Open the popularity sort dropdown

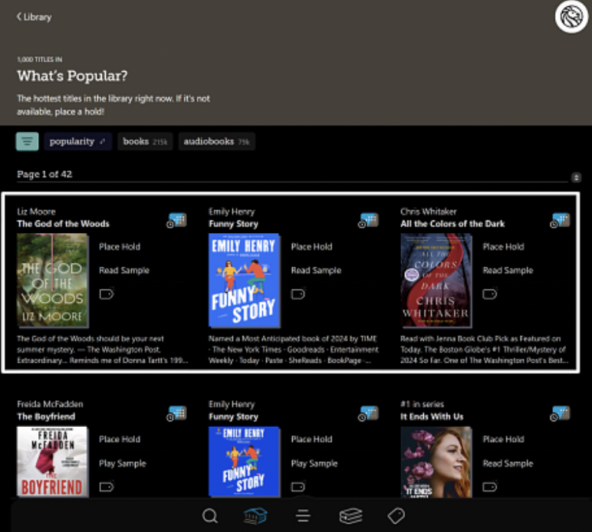[x=77, y=141]
